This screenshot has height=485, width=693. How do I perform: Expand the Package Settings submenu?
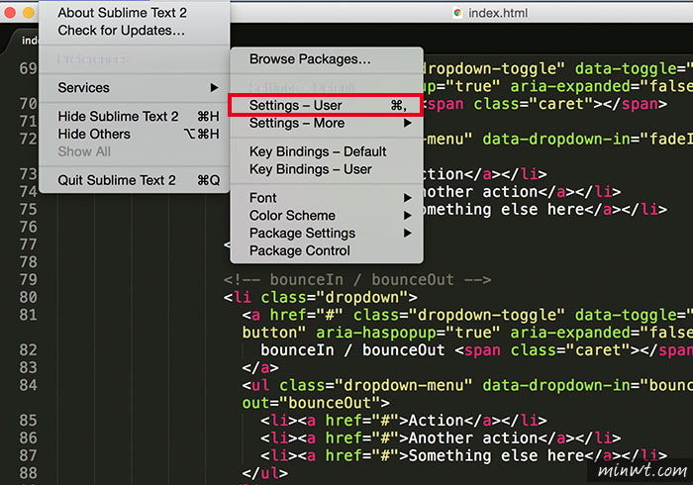(326, 234)
